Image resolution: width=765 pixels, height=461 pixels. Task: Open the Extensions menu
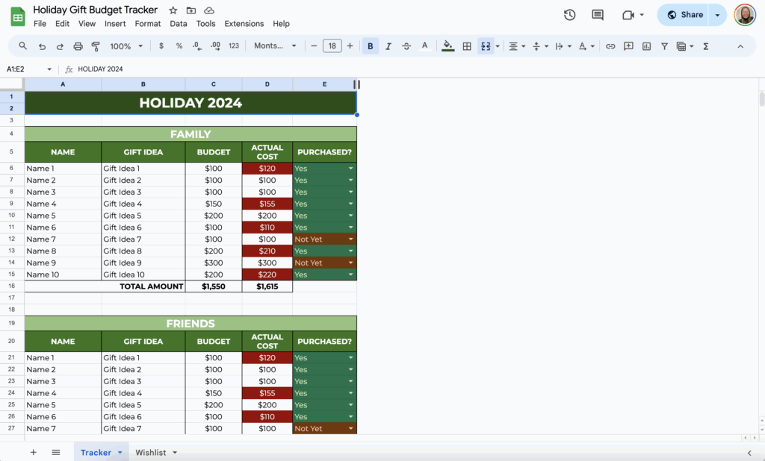[244, 23]
